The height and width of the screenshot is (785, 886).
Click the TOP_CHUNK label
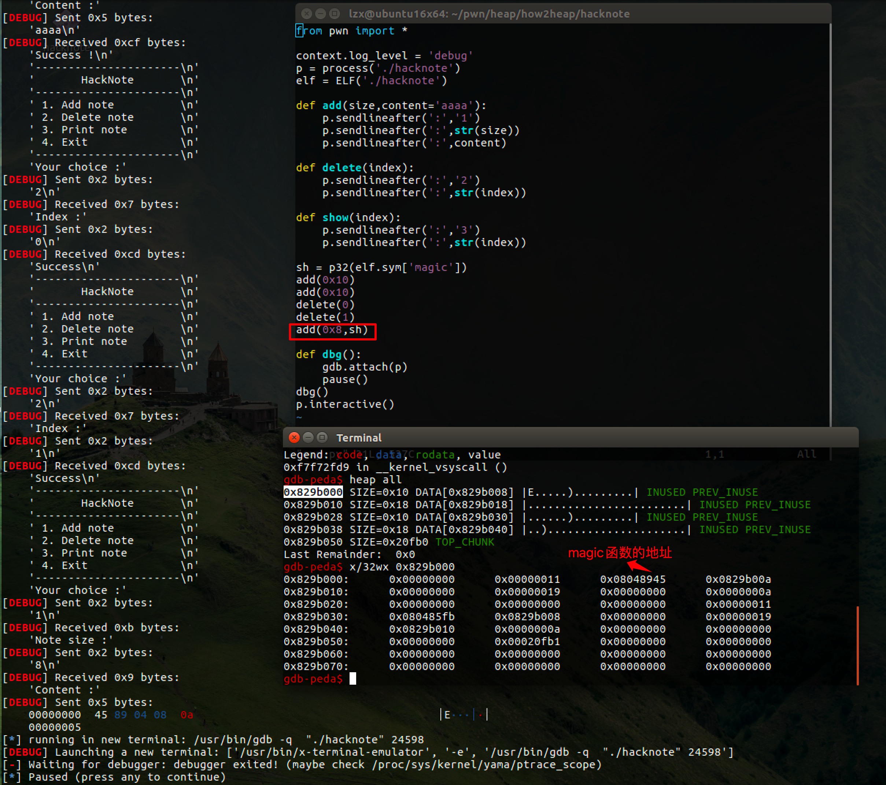pyautogui.click(x=465, y=542)
